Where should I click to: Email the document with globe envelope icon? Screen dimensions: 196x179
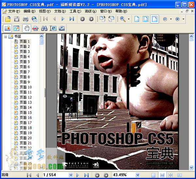click(x=34, y=19)
